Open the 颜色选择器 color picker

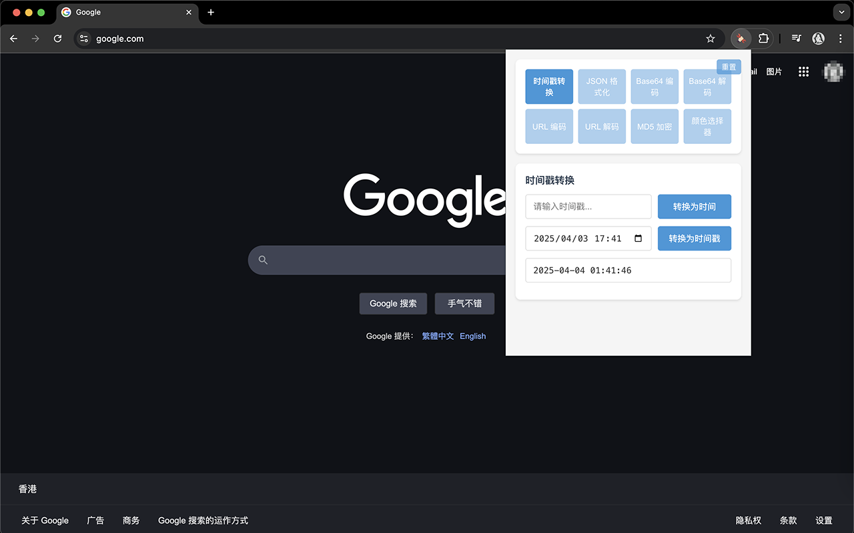707,126
